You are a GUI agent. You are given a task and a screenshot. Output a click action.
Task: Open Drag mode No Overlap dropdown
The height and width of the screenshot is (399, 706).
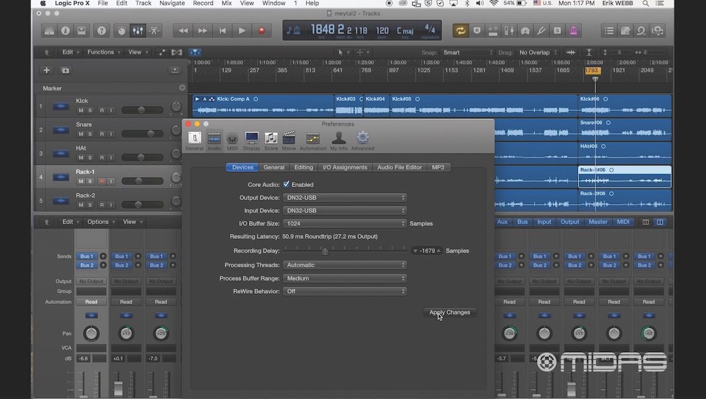[x=538, y=52]
